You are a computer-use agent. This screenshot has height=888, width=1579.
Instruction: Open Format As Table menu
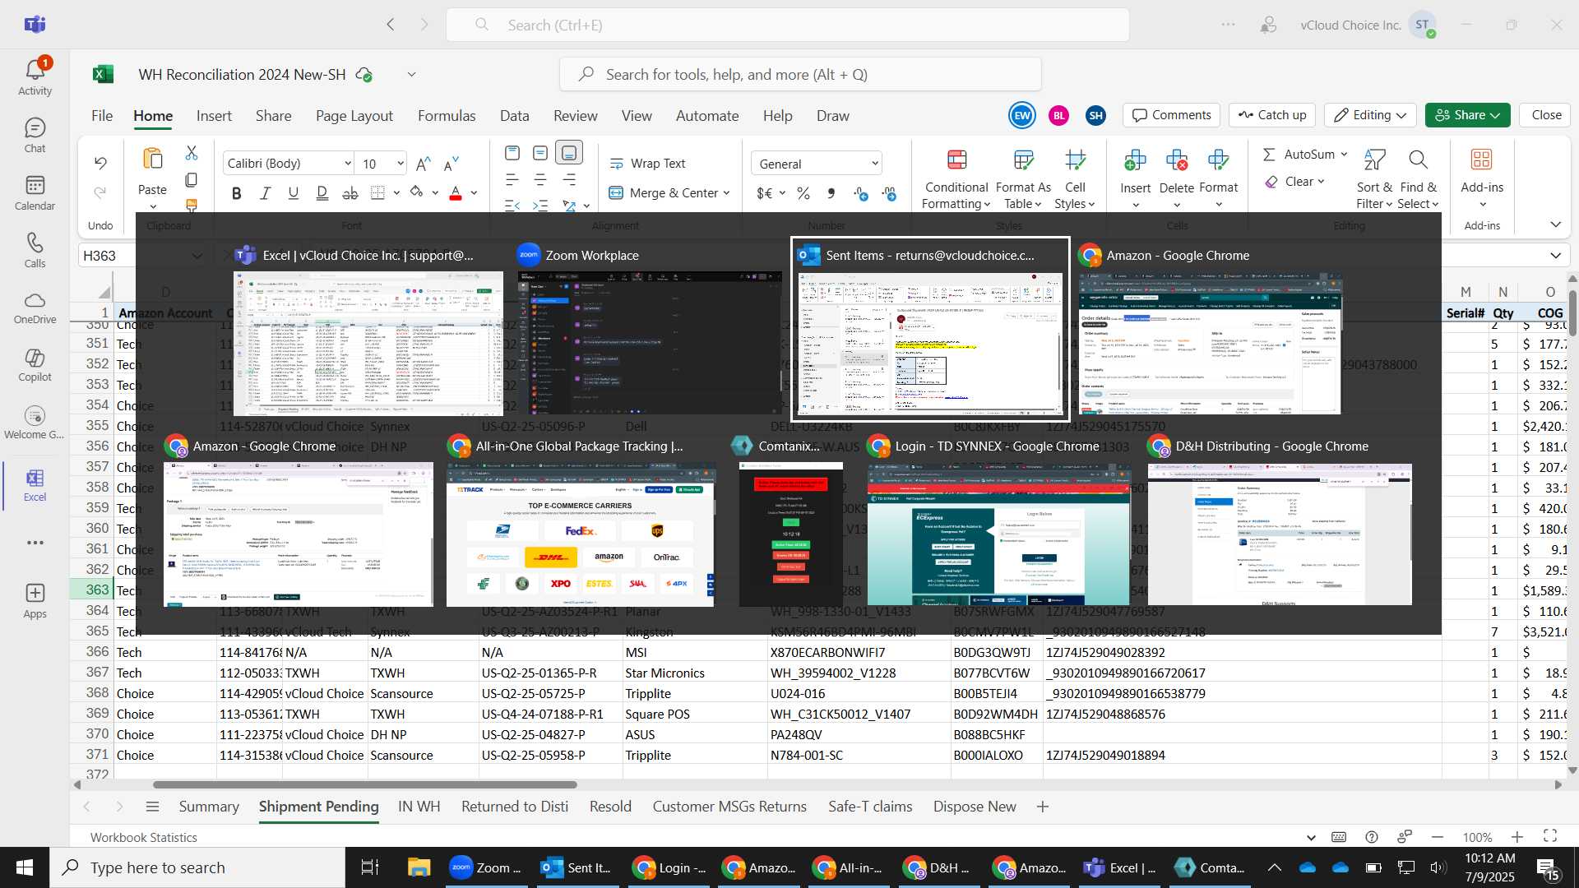click(x=1023, y=179)
